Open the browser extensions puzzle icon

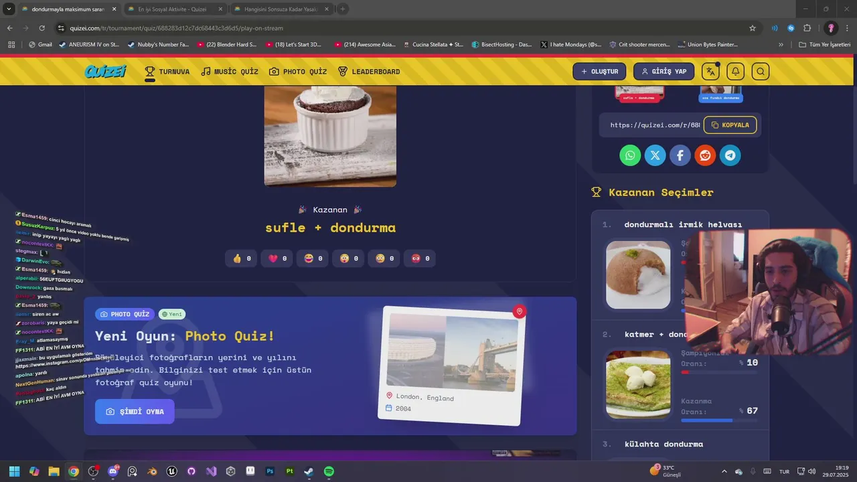pos(807,28)
